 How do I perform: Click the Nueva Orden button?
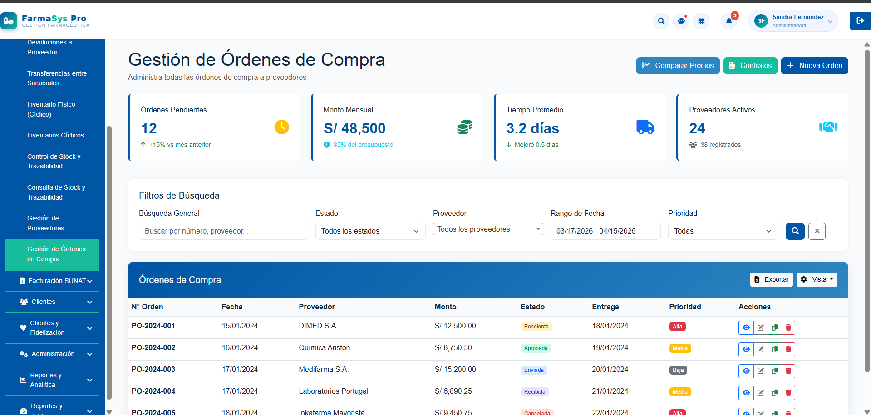(x=814, y=65)
